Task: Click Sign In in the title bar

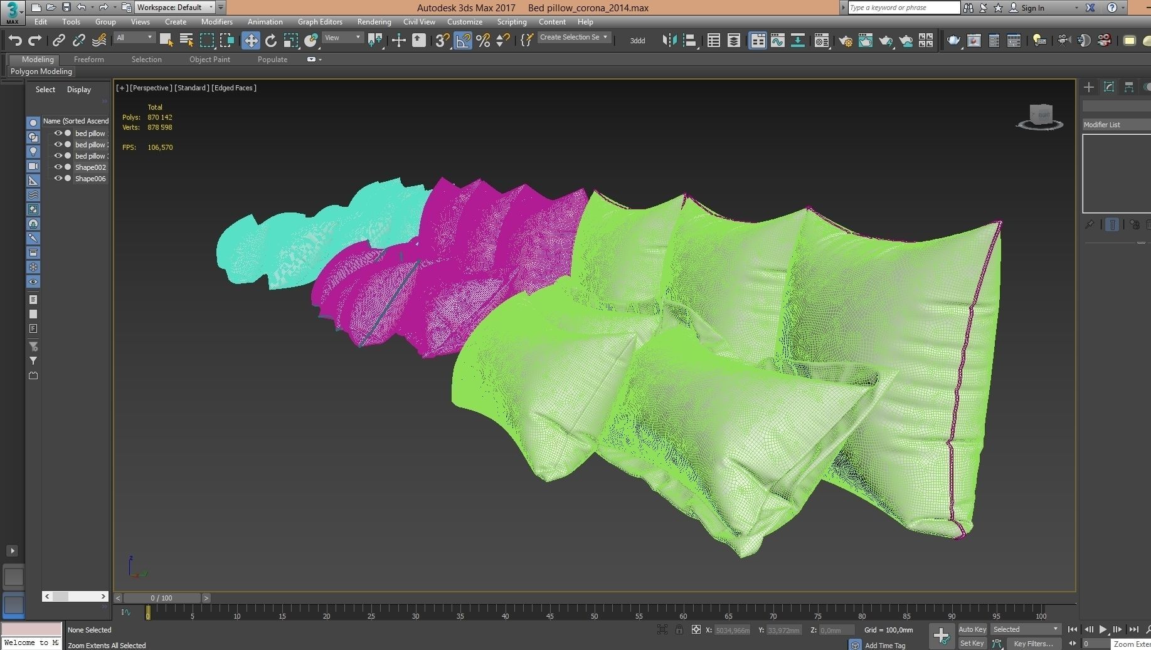Action: 1032,8
